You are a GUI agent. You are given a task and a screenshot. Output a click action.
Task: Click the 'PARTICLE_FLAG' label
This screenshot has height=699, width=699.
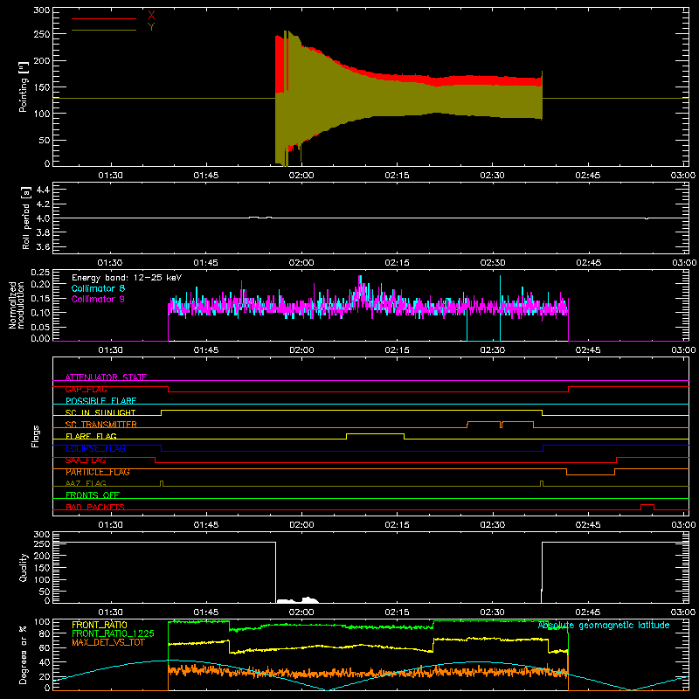pos(98,472)
